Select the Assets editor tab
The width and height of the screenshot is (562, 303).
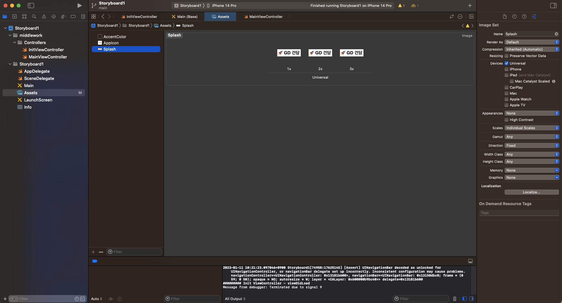[x=220, y=17]
